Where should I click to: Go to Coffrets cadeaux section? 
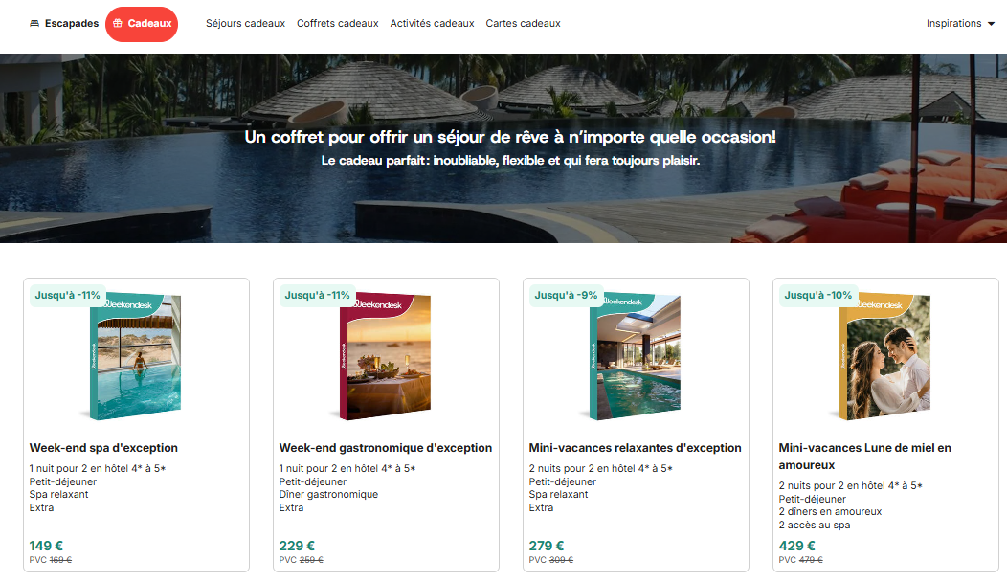[337, 24]
